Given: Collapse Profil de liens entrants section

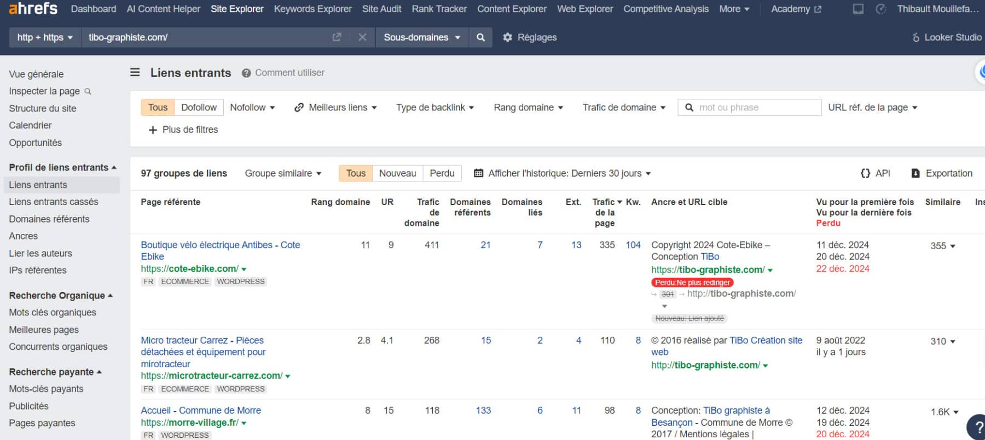Looking at the screenshot, I should coord(62,167).
